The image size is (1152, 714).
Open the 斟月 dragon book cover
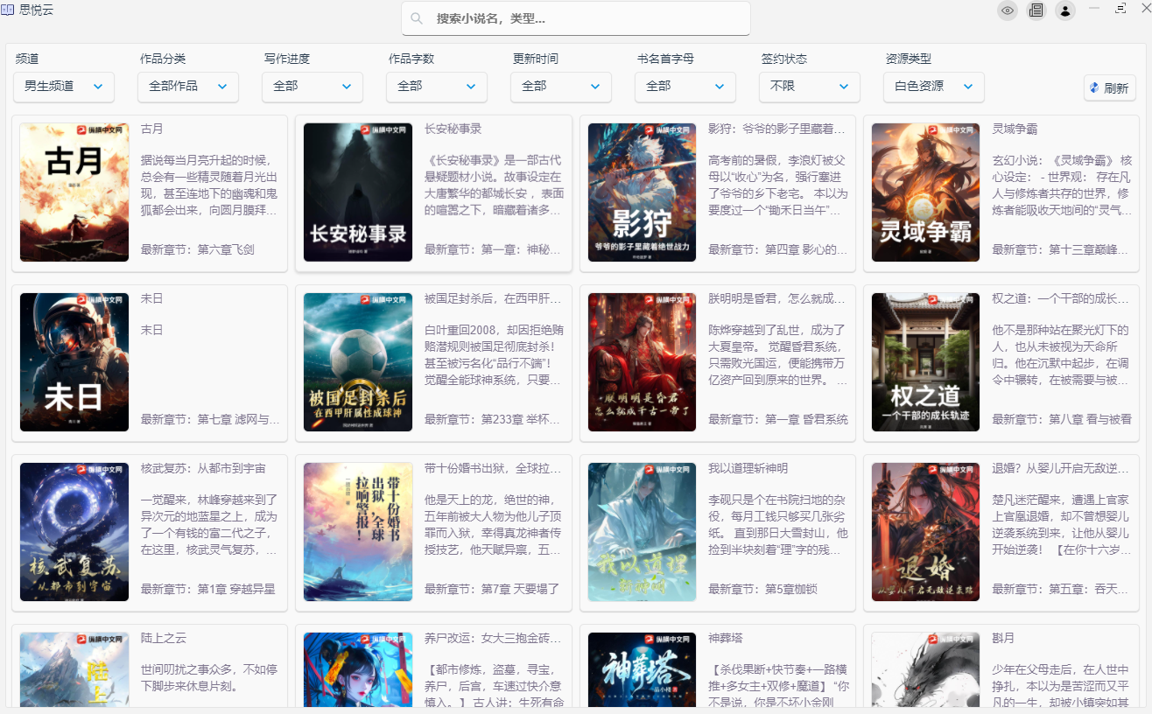(x=925, y=669)
